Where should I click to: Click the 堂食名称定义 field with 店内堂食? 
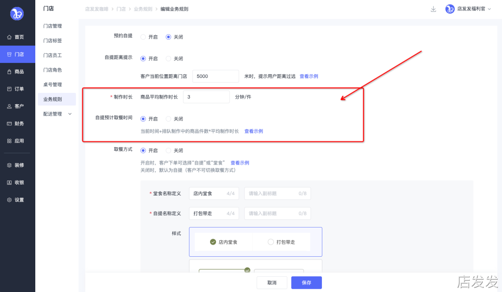214,193
